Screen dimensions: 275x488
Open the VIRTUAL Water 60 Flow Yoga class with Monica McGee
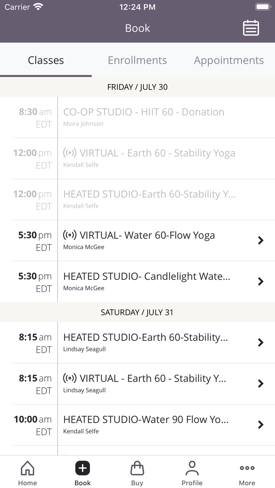point(149,240)
